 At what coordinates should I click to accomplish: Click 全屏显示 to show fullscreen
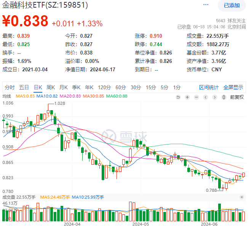pos(233,87)
